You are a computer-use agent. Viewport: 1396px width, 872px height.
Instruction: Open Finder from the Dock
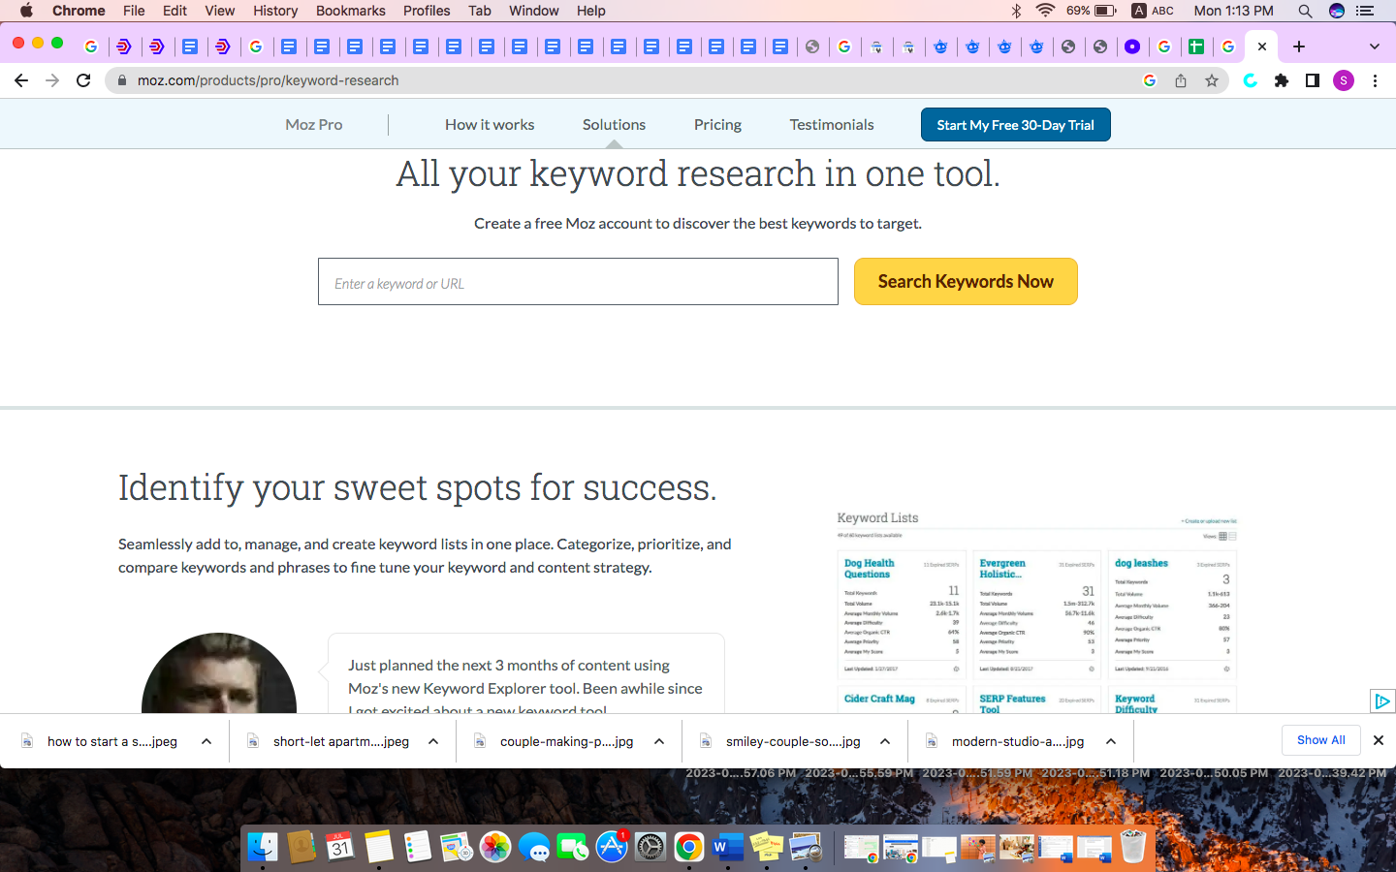coord(262,847)
